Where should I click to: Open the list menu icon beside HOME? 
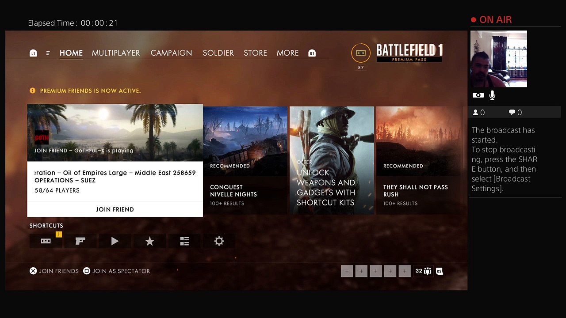[48, 53]
